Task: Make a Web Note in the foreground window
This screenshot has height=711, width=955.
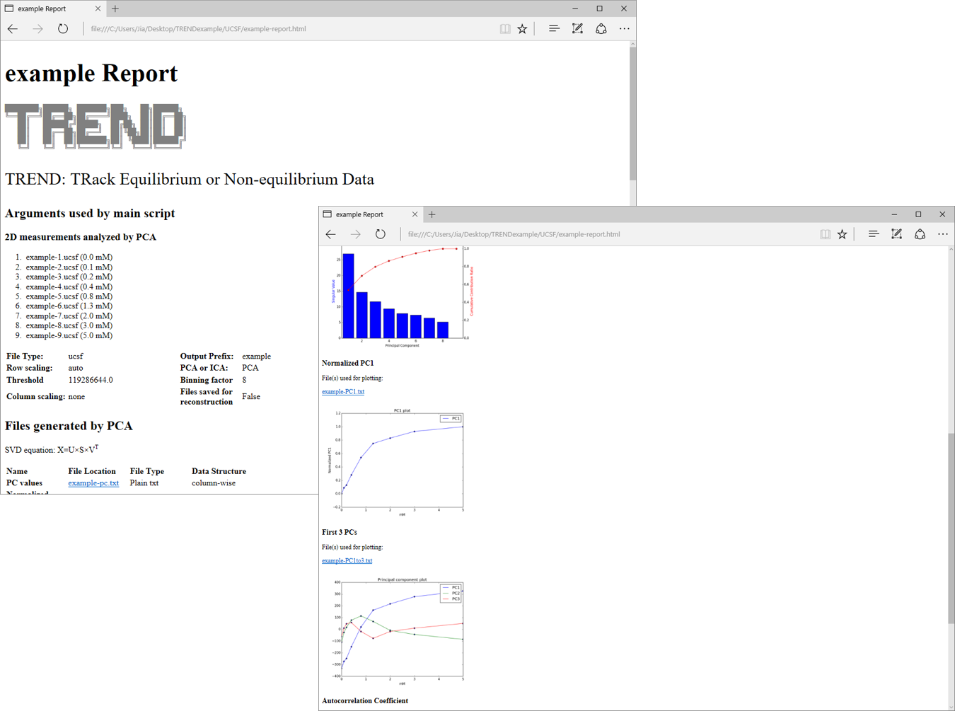Action: pos(896,234)
